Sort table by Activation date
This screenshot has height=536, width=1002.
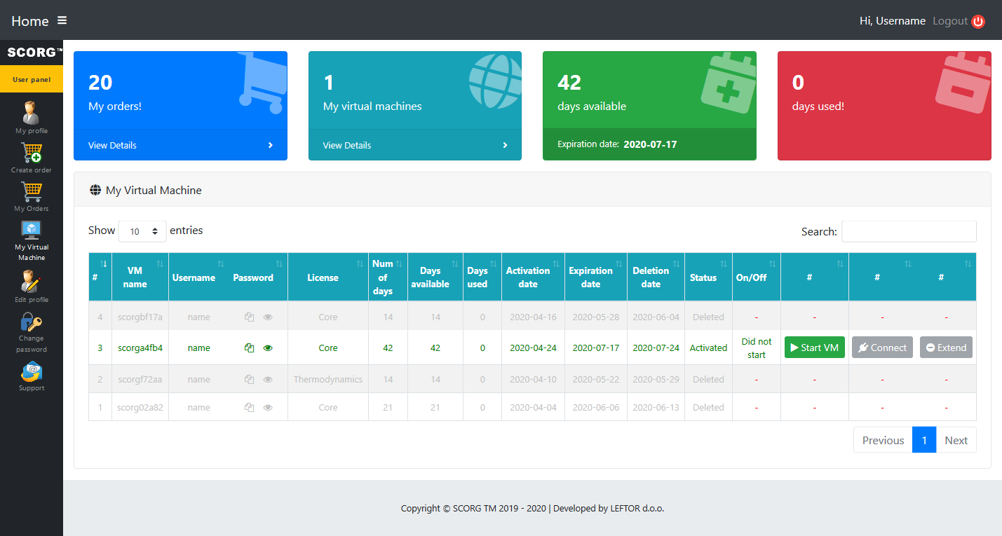point(534,277)
